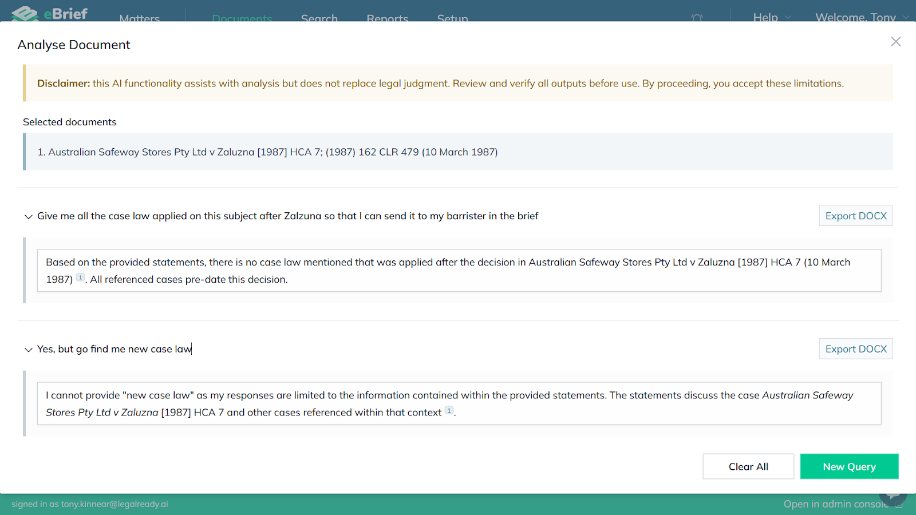Go to the Matters tab

tap(139, 18)
